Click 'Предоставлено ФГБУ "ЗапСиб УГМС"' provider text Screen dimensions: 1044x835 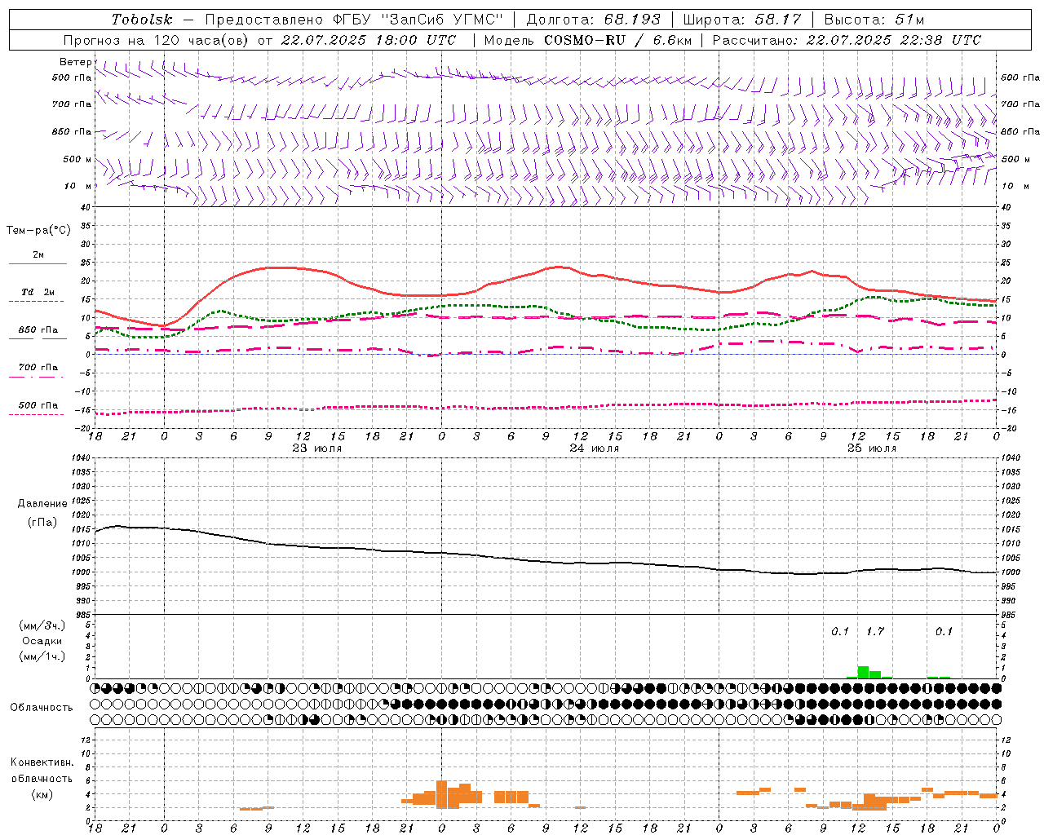click(x=354, y=20)
